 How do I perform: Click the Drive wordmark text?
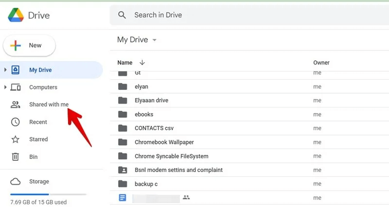pos(39,16)
